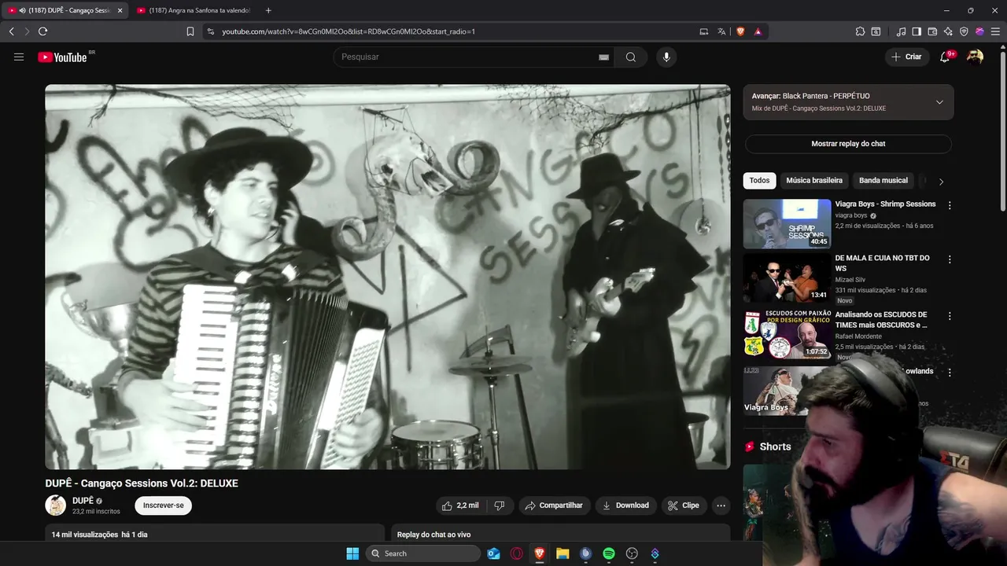The height and width of the screenshot is (566, 1007).
Task: Open Brave Wallet icon
Action: tap(932, 31)
